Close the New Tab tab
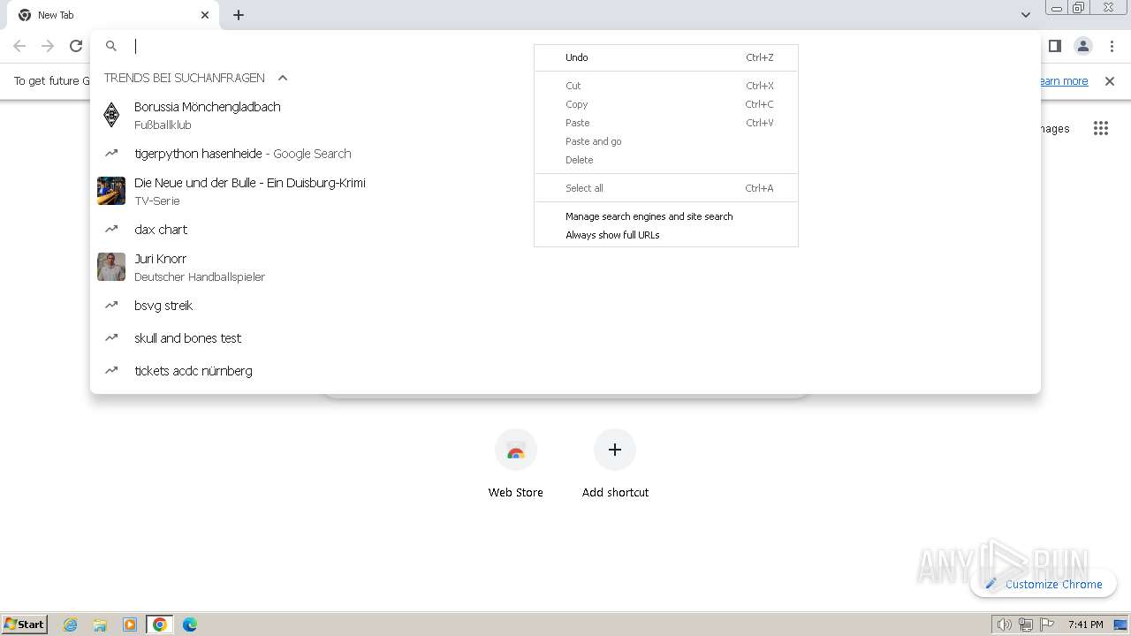Screen dimensions: 1131x636 (x=205, y=15)
